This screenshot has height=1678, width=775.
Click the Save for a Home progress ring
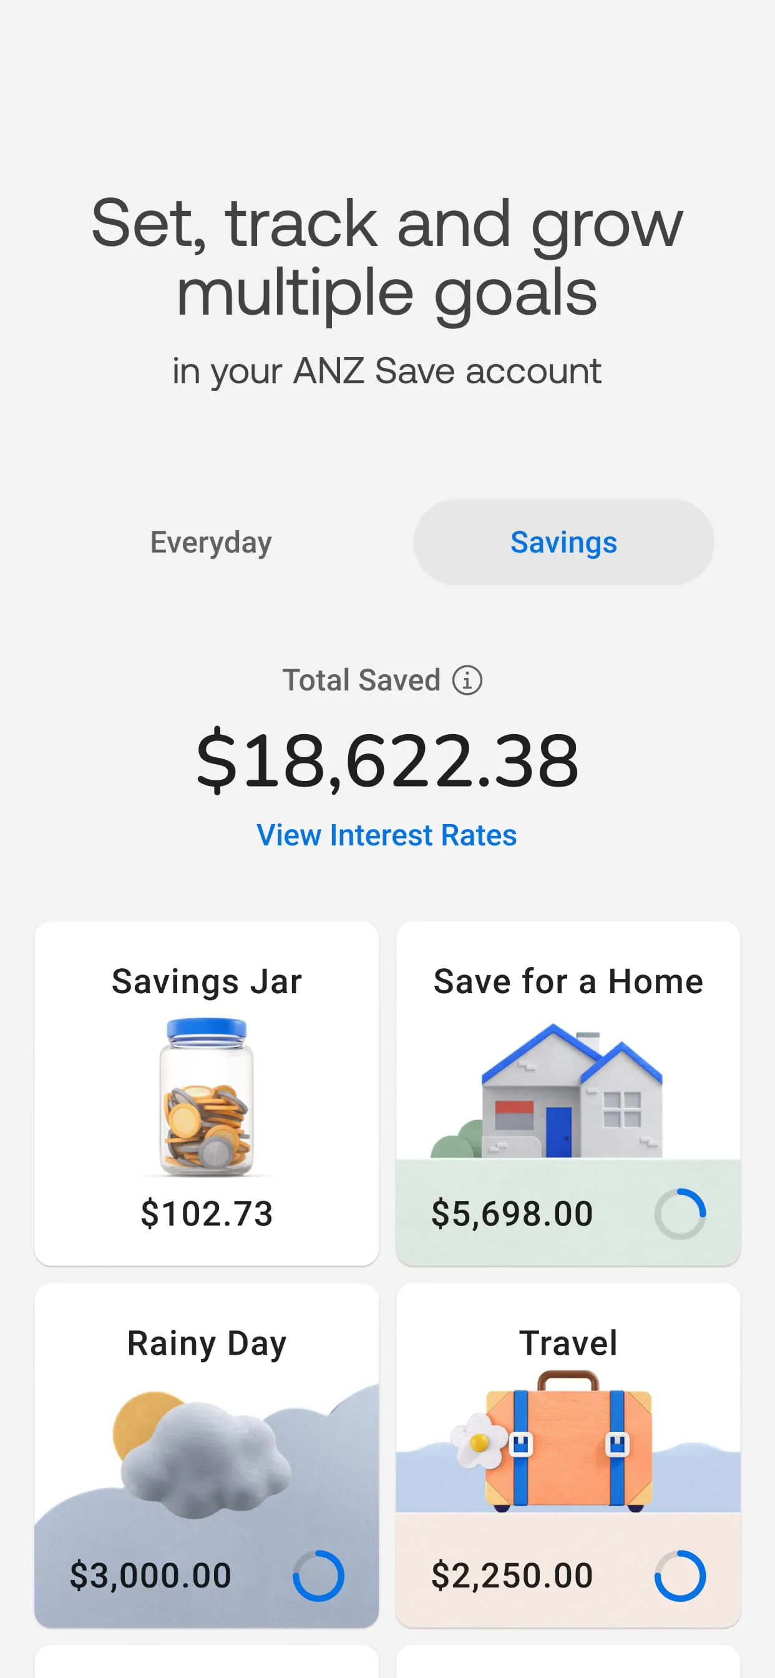[x=680, y=1214]
